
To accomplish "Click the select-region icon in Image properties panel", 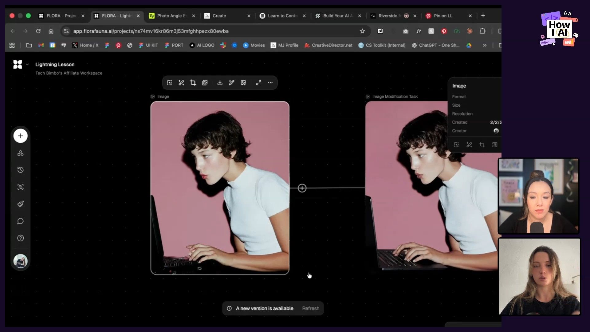I will point(456,145).
